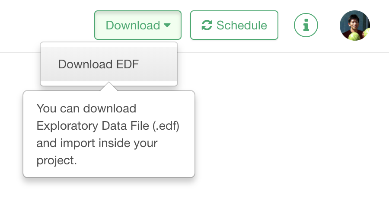Image resolution: width=389 pixels, height=224 pixels.
Task: Click "project." in the tooltip text
Action: (57, 160)
